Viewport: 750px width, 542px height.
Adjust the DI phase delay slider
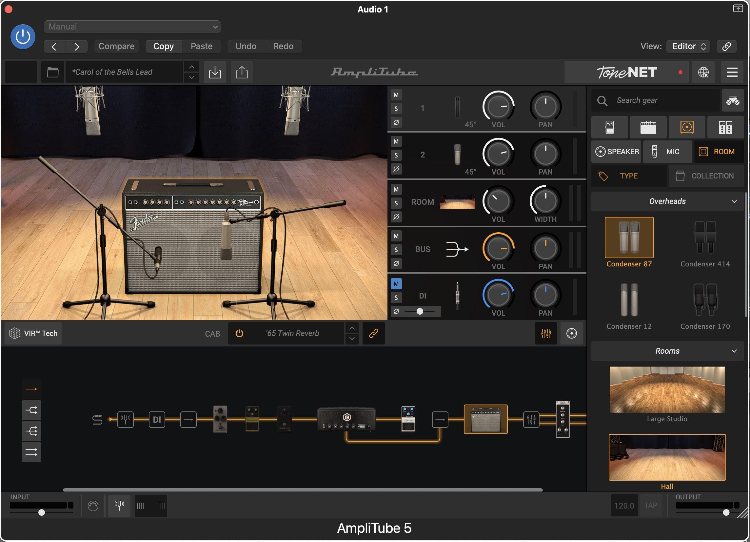pos(420,311)
